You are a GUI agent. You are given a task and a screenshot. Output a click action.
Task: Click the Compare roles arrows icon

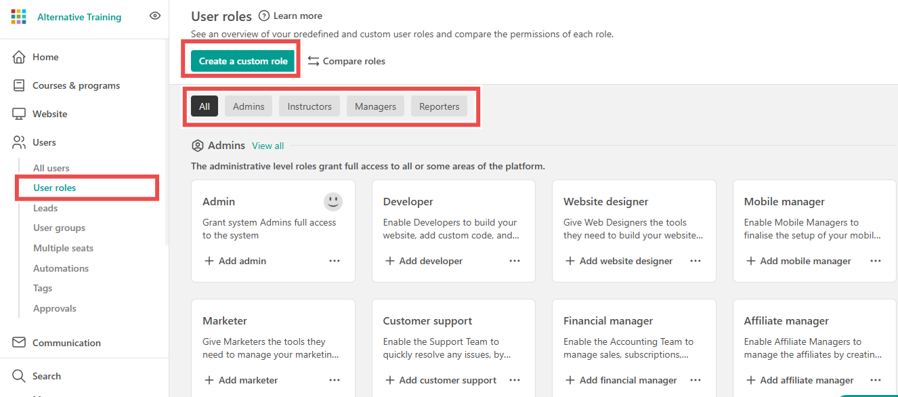[x=314, y=61]
